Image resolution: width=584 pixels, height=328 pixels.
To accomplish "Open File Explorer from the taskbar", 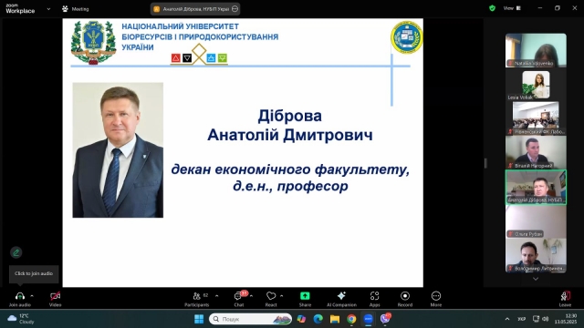I will pyautogui.click(x=335, y=319).
